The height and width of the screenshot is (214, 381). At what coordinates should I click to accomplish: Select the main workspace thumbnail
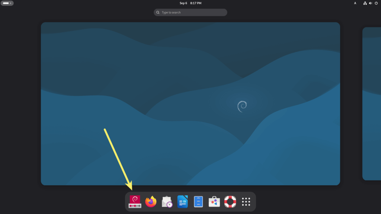click(x=190, y=104)
